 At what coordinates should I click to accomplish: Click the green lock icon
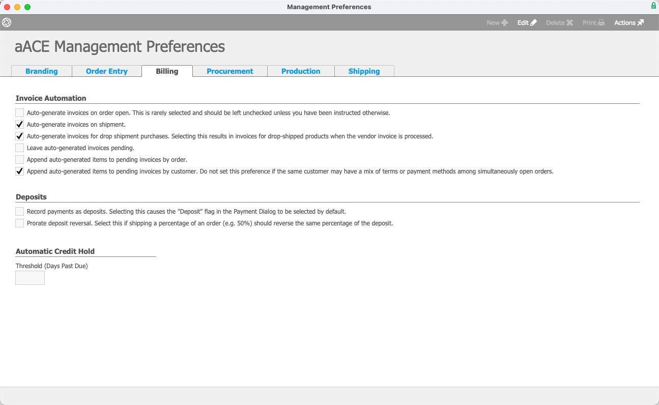[x=653, y=6]
